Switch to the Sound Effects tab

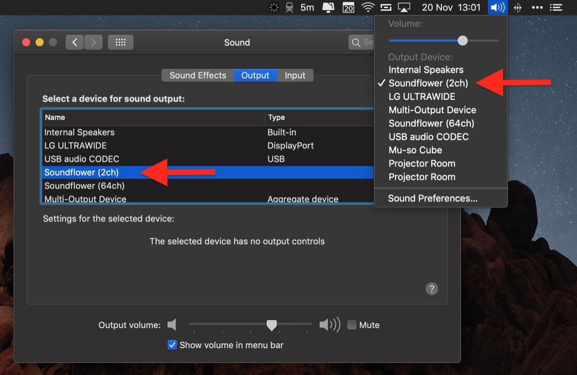tap(198, 75)
